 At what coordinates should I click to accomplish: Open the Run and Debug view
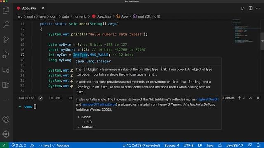(x=6, y=55)
